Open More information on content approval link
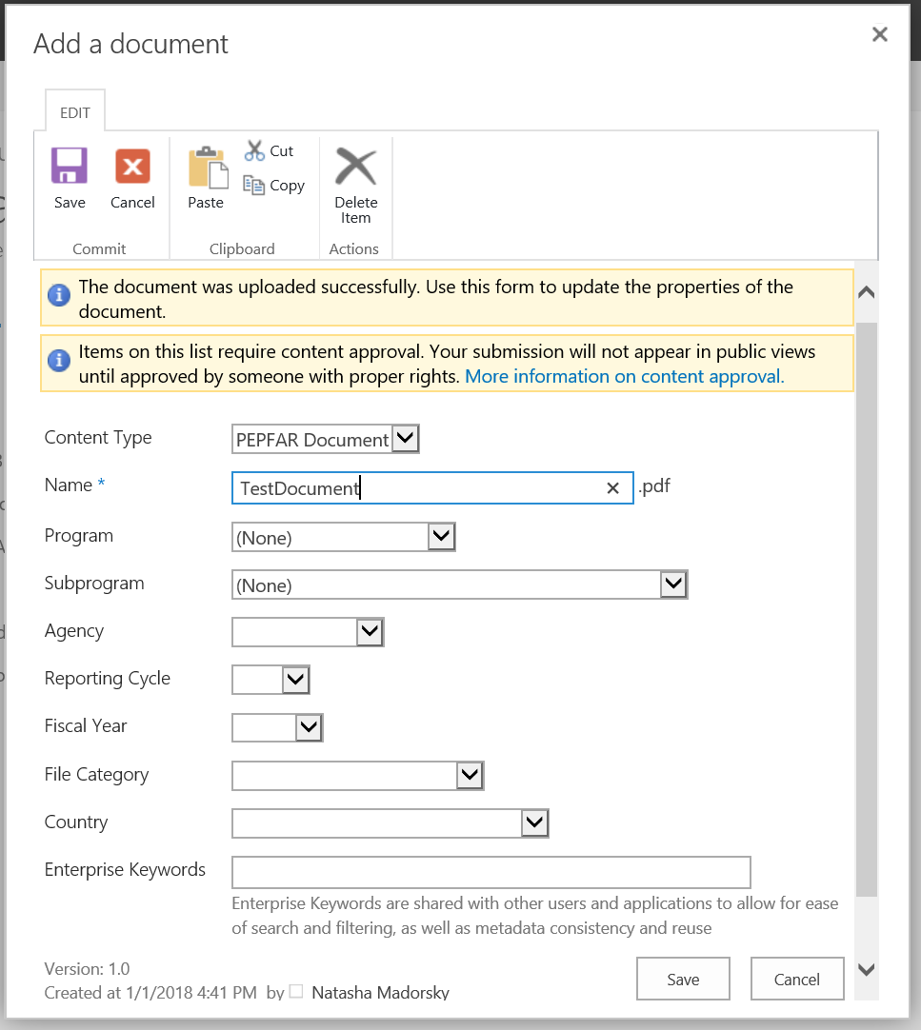The width and height of the screenshot is (921, 1030). pyautogui.click(x=625, y=376)
